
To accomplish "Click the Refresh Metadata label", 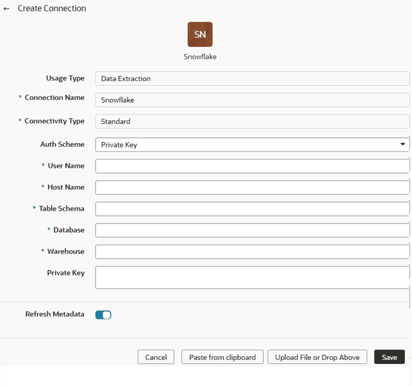I will (55, 315).
